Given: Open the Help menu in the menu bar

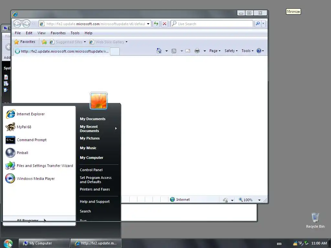Looking at the screenshot, I should click(x=89, y=33).
